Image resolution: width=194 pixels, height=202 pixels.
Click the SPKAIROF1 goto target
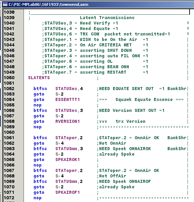(68, 192)
